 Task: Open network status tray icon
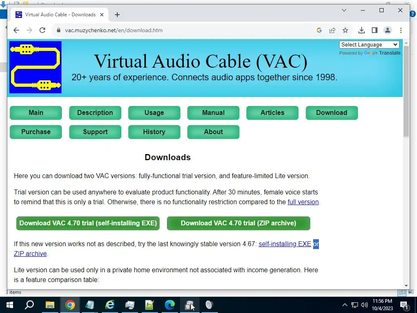click(355, 305)
